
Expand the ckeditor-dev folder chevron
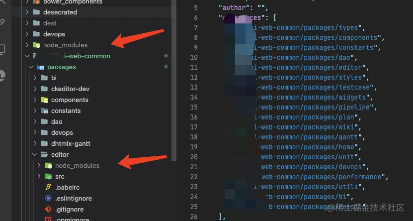pos(35,89)
